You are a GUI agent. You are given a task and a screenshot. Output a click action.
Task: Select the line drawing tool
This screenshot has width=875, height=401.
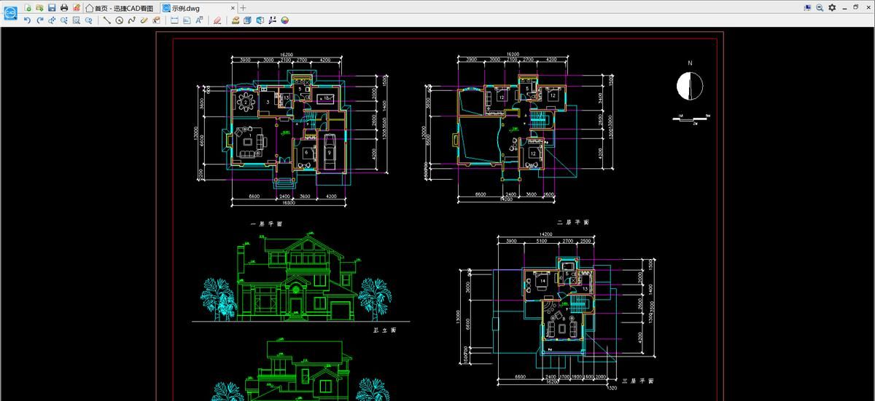point(107,20)
